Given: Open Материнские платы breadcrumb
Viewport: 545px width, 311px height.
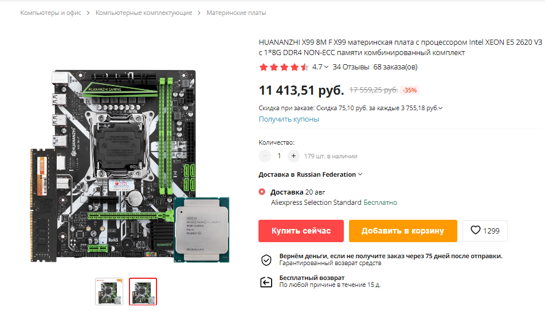Looking at the screenshot, I should (x=236, y=13).
